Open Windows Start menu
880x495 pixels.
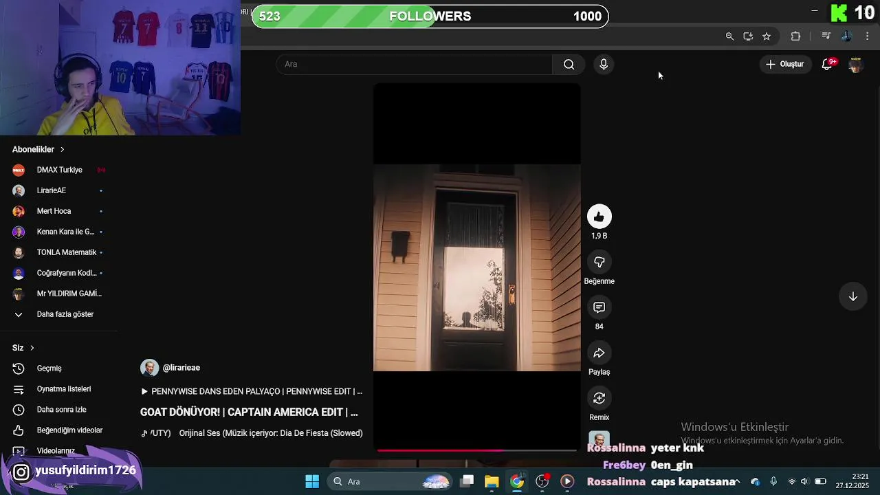coord(311,481)
